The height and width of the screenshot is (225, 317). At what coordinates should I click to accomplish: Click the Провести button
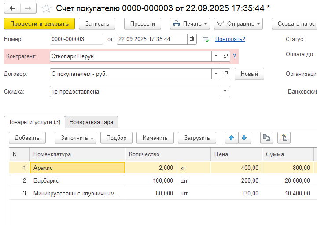tap(143, 23)
